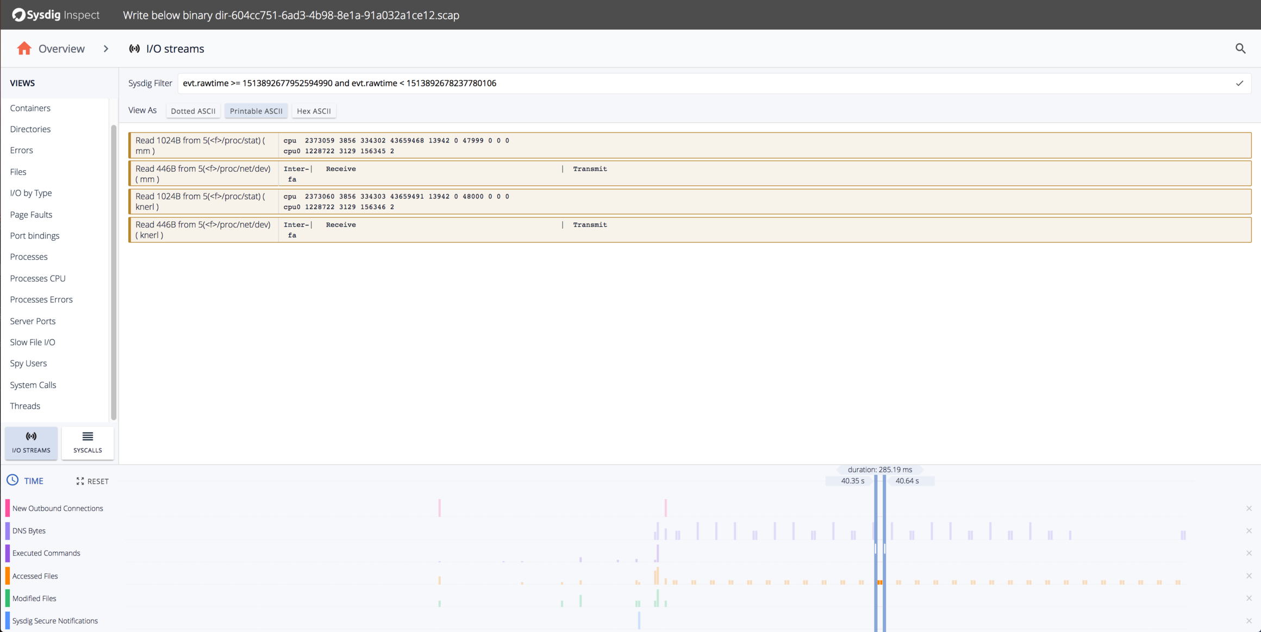Switch to I/O STREAMS mode
The width and height of the screenshot is (1261, 632).
31,443
